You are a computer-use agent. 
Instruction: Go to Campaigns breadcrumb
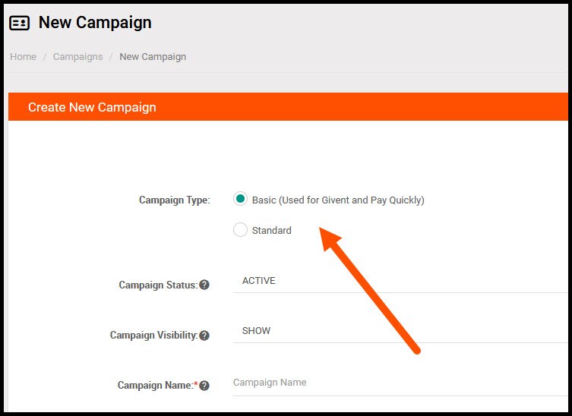pos(77,57)
